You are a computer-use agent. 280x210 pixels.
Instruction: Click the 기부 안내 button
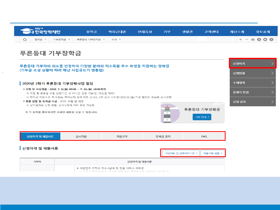[202, 117]
